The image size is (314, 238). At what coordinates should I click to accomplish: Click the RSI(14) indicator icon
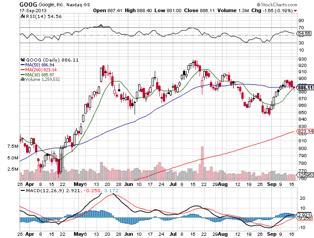pos(22,16)
